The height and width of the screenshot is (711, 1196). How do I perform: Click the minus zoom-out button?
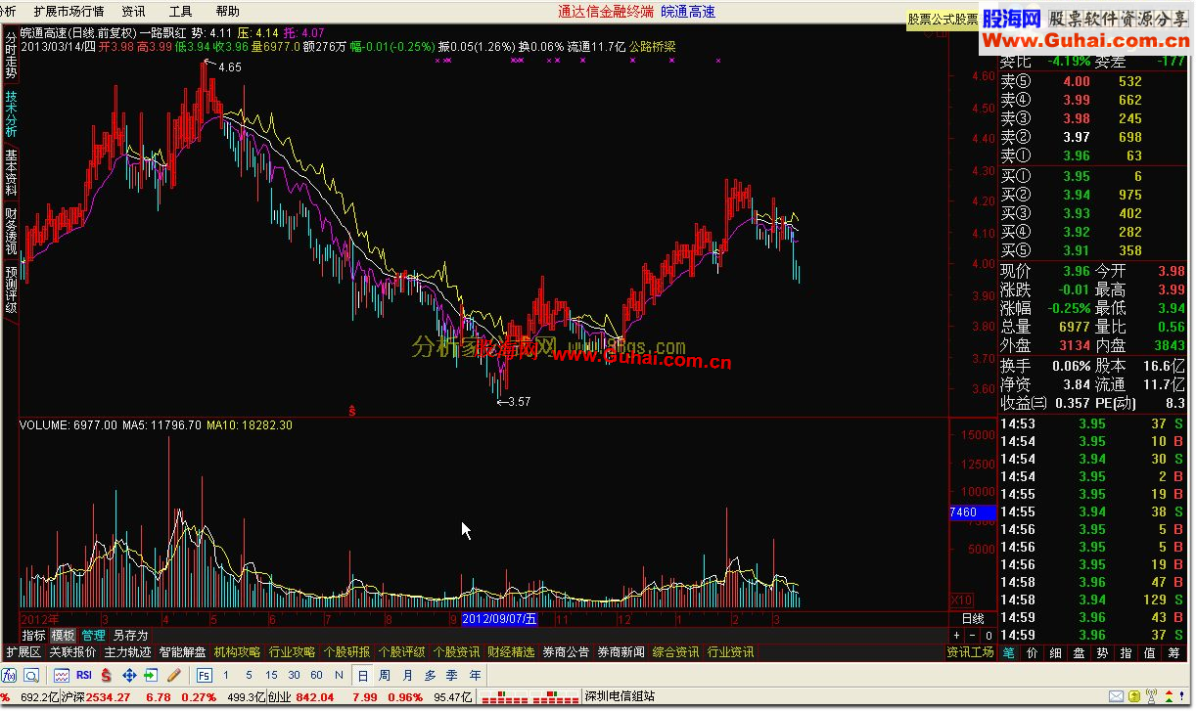973,636
